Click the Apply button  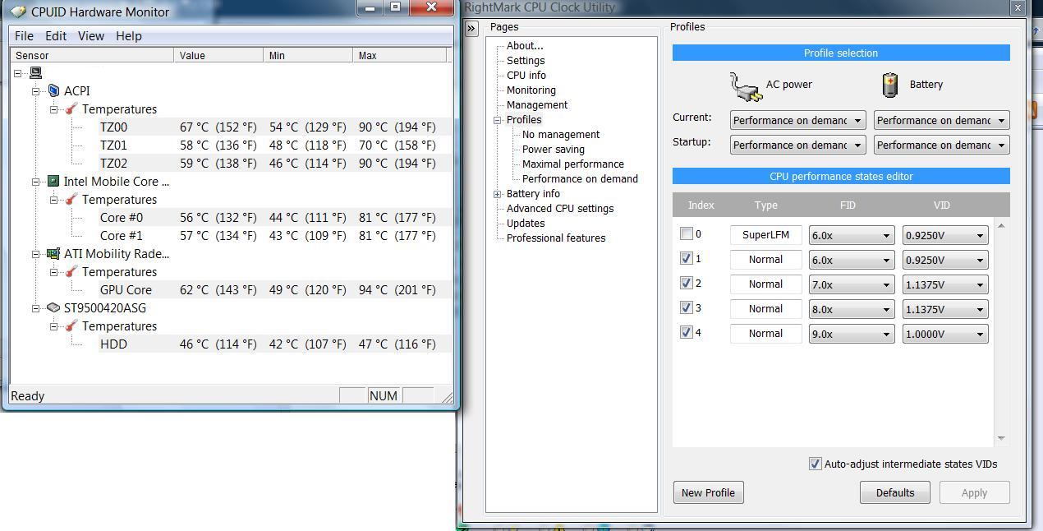coord(974,492)
